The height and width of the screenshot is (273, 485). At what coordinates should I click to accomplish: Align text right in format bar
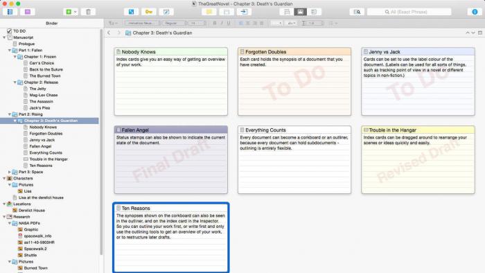click(254, 23)
